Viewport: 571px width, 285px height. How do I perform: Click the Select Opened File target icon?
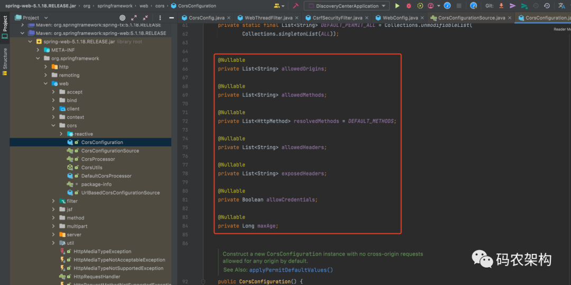pos(122,18)
